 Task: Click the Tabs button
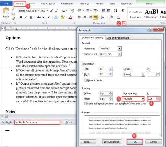click(x=88, y=142)
